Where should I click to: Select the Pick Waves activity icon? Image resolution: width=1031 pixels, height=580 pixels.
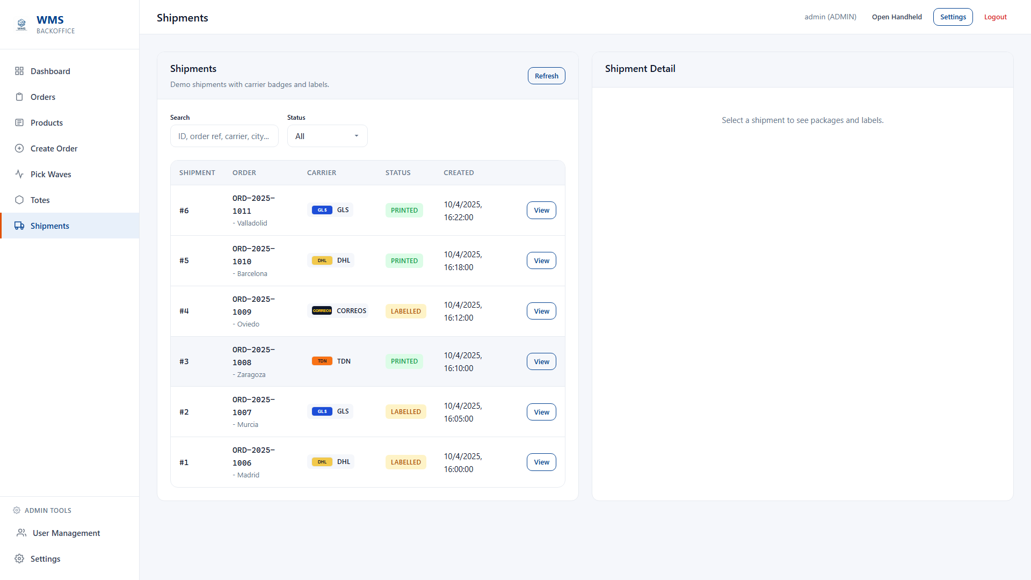coord(20,174)
